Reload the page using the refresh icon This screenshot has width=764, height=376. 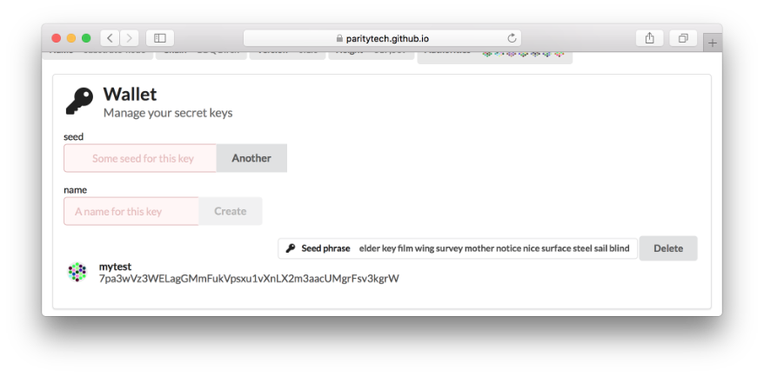(x=512, y=38)
